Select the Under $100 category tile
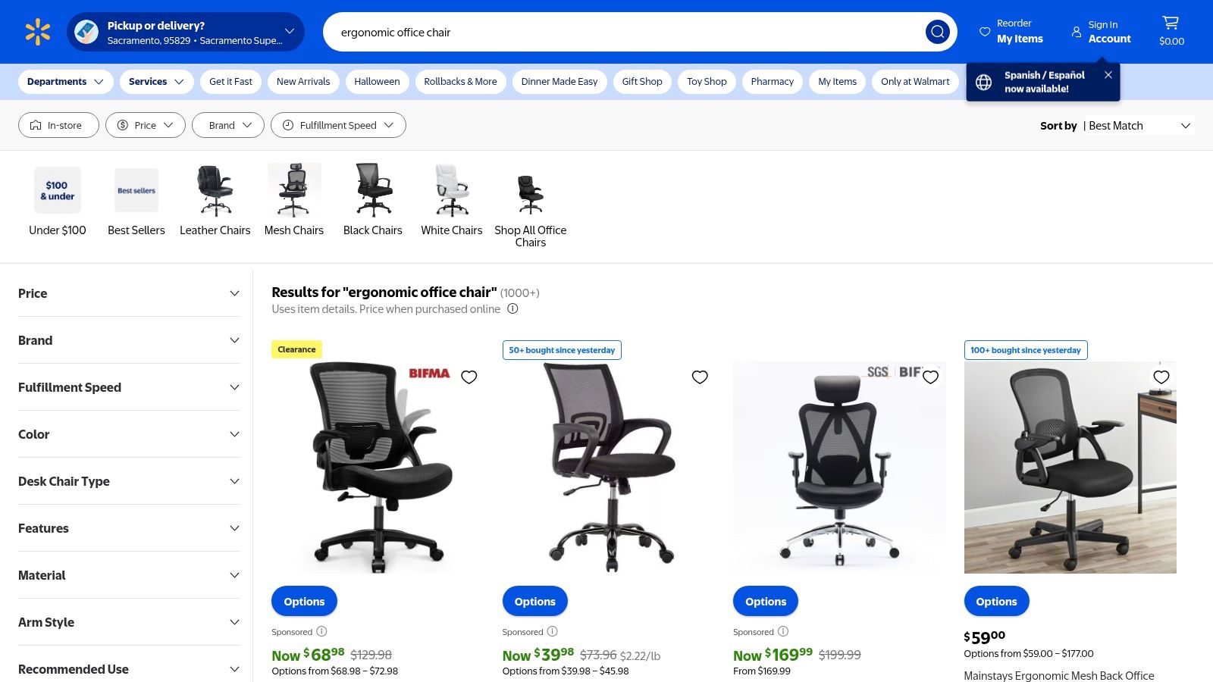Viewport: 1213px width, 682px height. pos(58,201)
